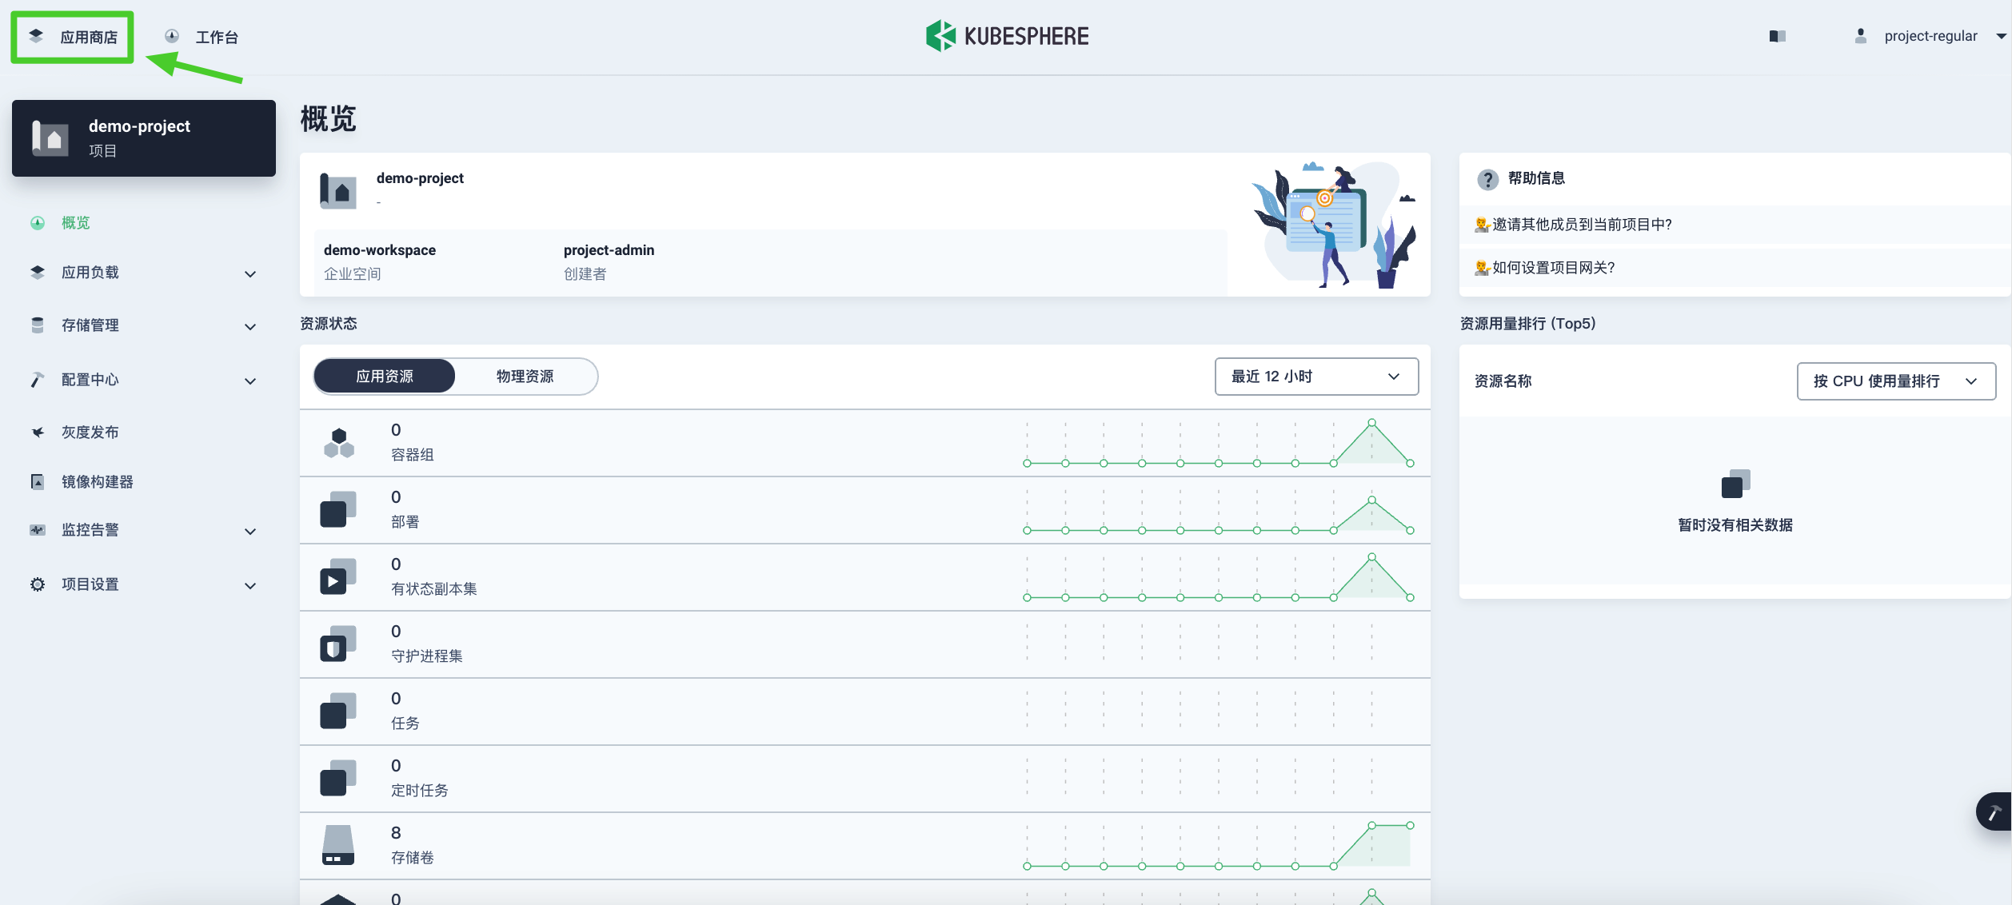This screenshot has width=2012, height=905.
Task: Open the 监控告警 monitoring alerts section
Action: coord(90,530)
